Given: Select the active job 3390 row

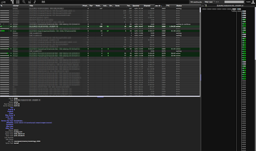Looking at the screenshot, I should (100, 26).
